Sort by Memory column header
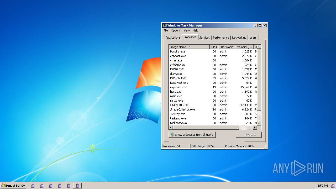 (x=244, y=47)
